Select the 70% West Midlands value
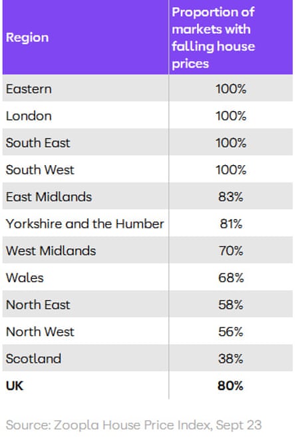The width and height of the screenshot is (296, 440). [x=231, y=250]
